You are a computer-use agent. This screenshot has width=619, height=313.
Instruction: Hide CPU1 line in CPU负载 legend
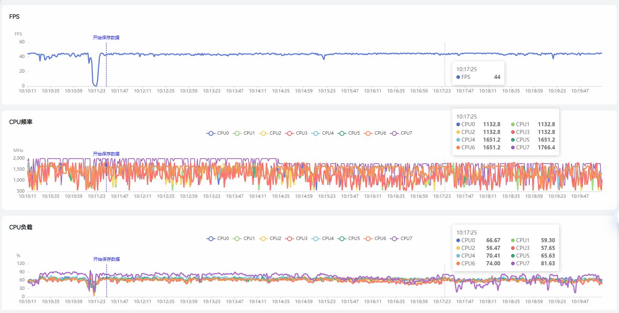(244, 239)
